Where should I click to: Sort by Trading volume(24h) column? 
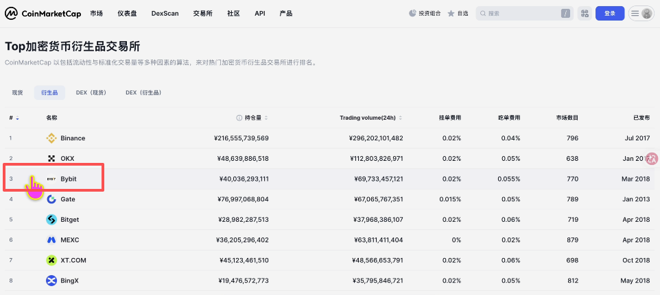tap(371, 118)
